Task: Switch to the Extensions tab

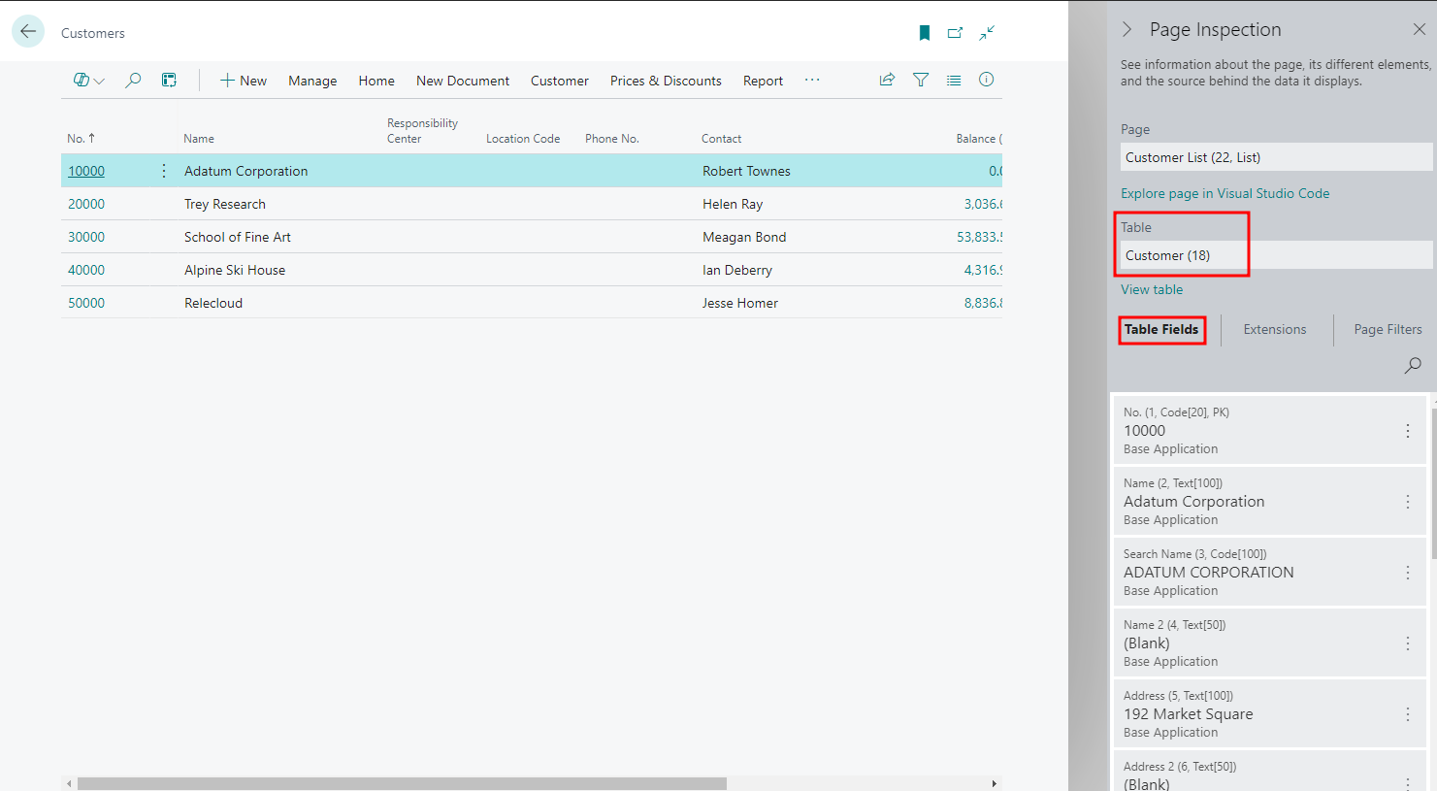Action: coord(1275,330)
